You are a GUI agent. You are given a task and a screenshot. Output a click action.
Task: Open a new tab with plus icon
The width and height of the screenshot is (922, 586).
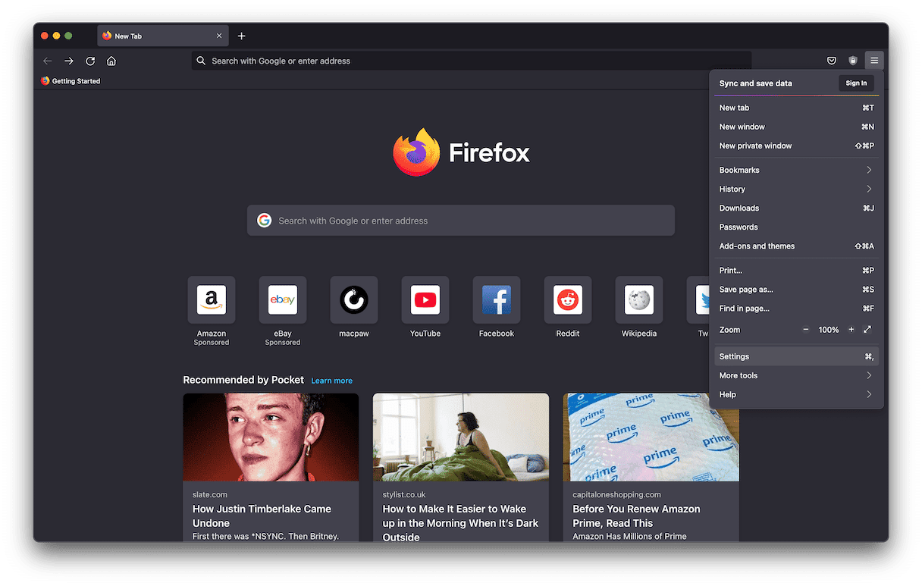pyautogui.click(x=241, y=36)
